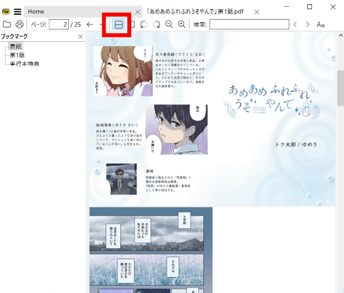Rotate the page left

(x=144, y=25)
